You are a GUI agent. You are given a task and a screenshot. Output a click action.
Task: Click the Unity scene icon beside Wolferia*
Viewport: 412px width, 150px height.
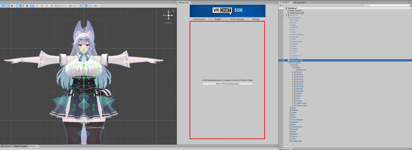(x=286, y=8)
